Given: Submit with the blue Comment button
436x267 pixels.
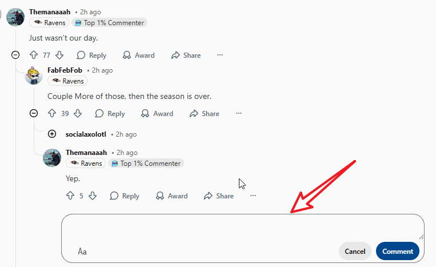Looking at the screenshot, I should (398, 252).
